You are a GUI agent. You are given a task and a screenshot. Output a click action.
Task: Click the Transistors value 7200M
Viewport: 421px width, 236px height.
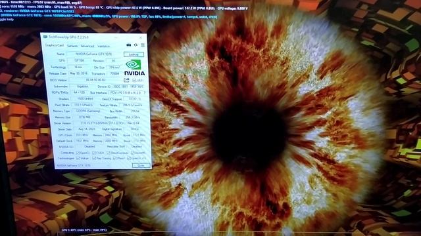(x=114, y=73)
